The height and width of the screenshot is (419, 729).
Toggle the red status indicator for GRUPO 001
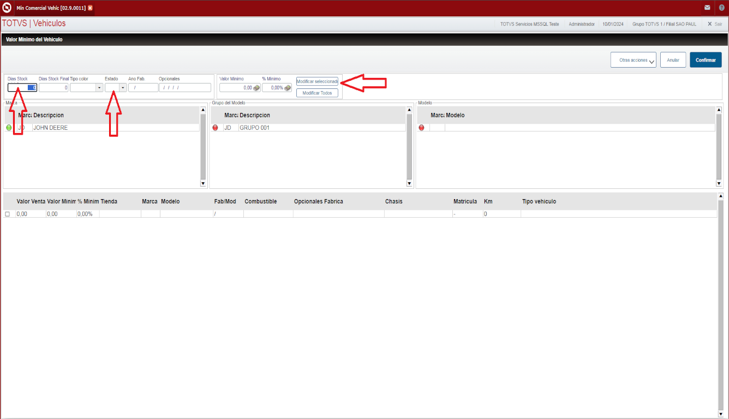point(215,128)
